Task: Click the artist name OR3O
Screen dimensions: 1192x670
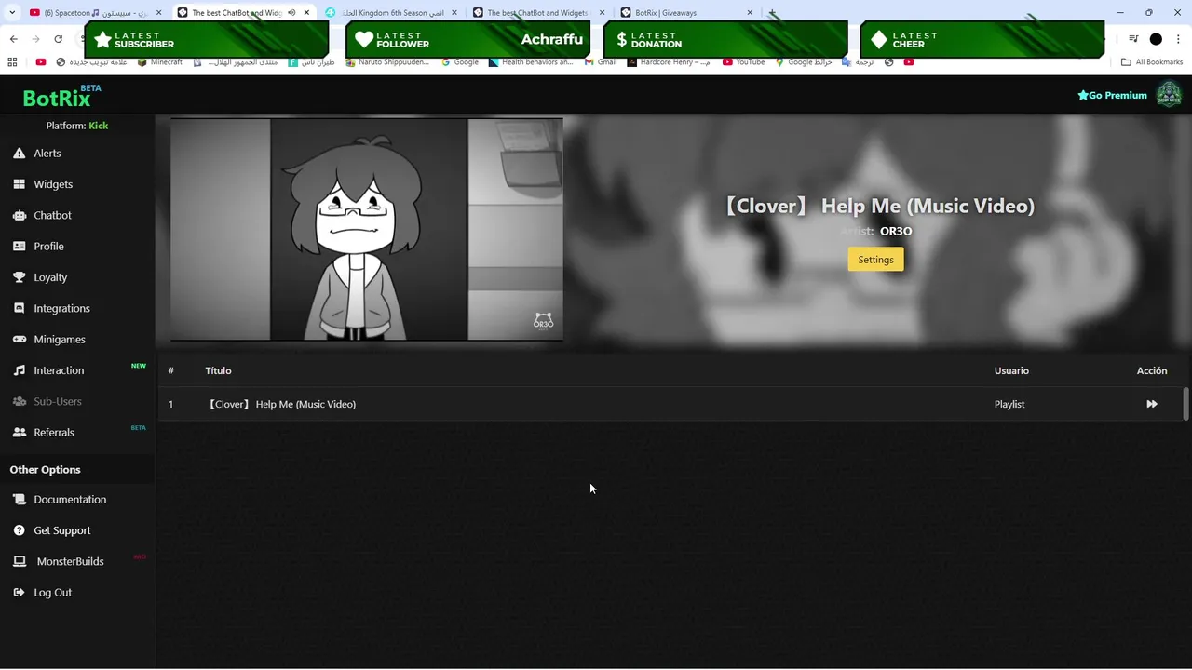Action: [896, 231]
